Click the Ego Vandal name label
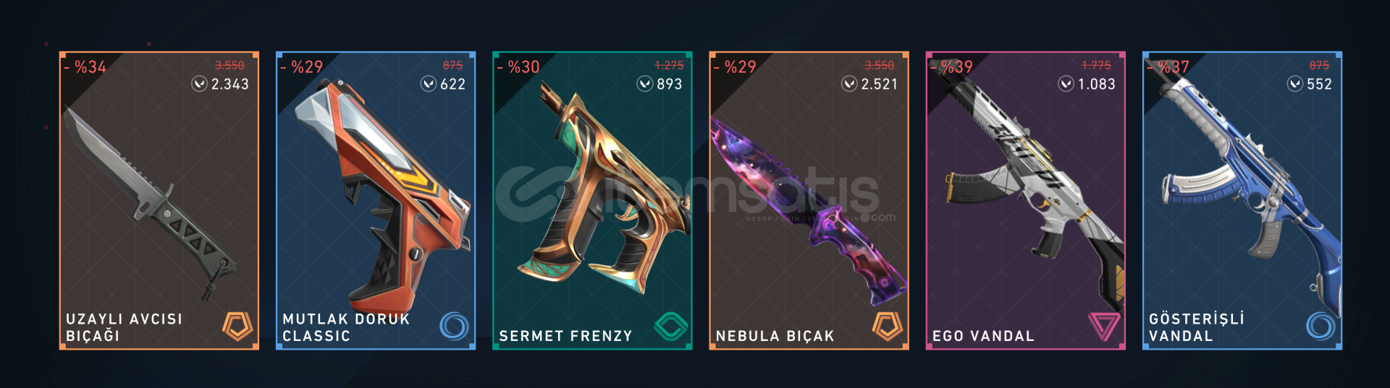This screenshot has width=1390, height=388. click(x=983, y=336)
